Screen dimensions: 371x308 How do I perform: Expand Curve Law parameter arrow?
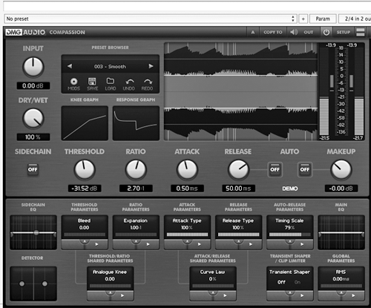click(225, 295)
